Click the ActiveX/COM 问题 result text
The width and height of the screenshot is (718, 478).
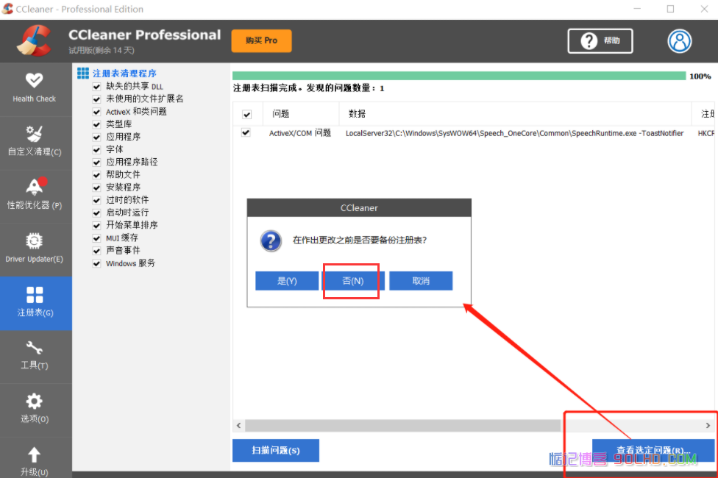pyautogui.click(x=300, y=133)
